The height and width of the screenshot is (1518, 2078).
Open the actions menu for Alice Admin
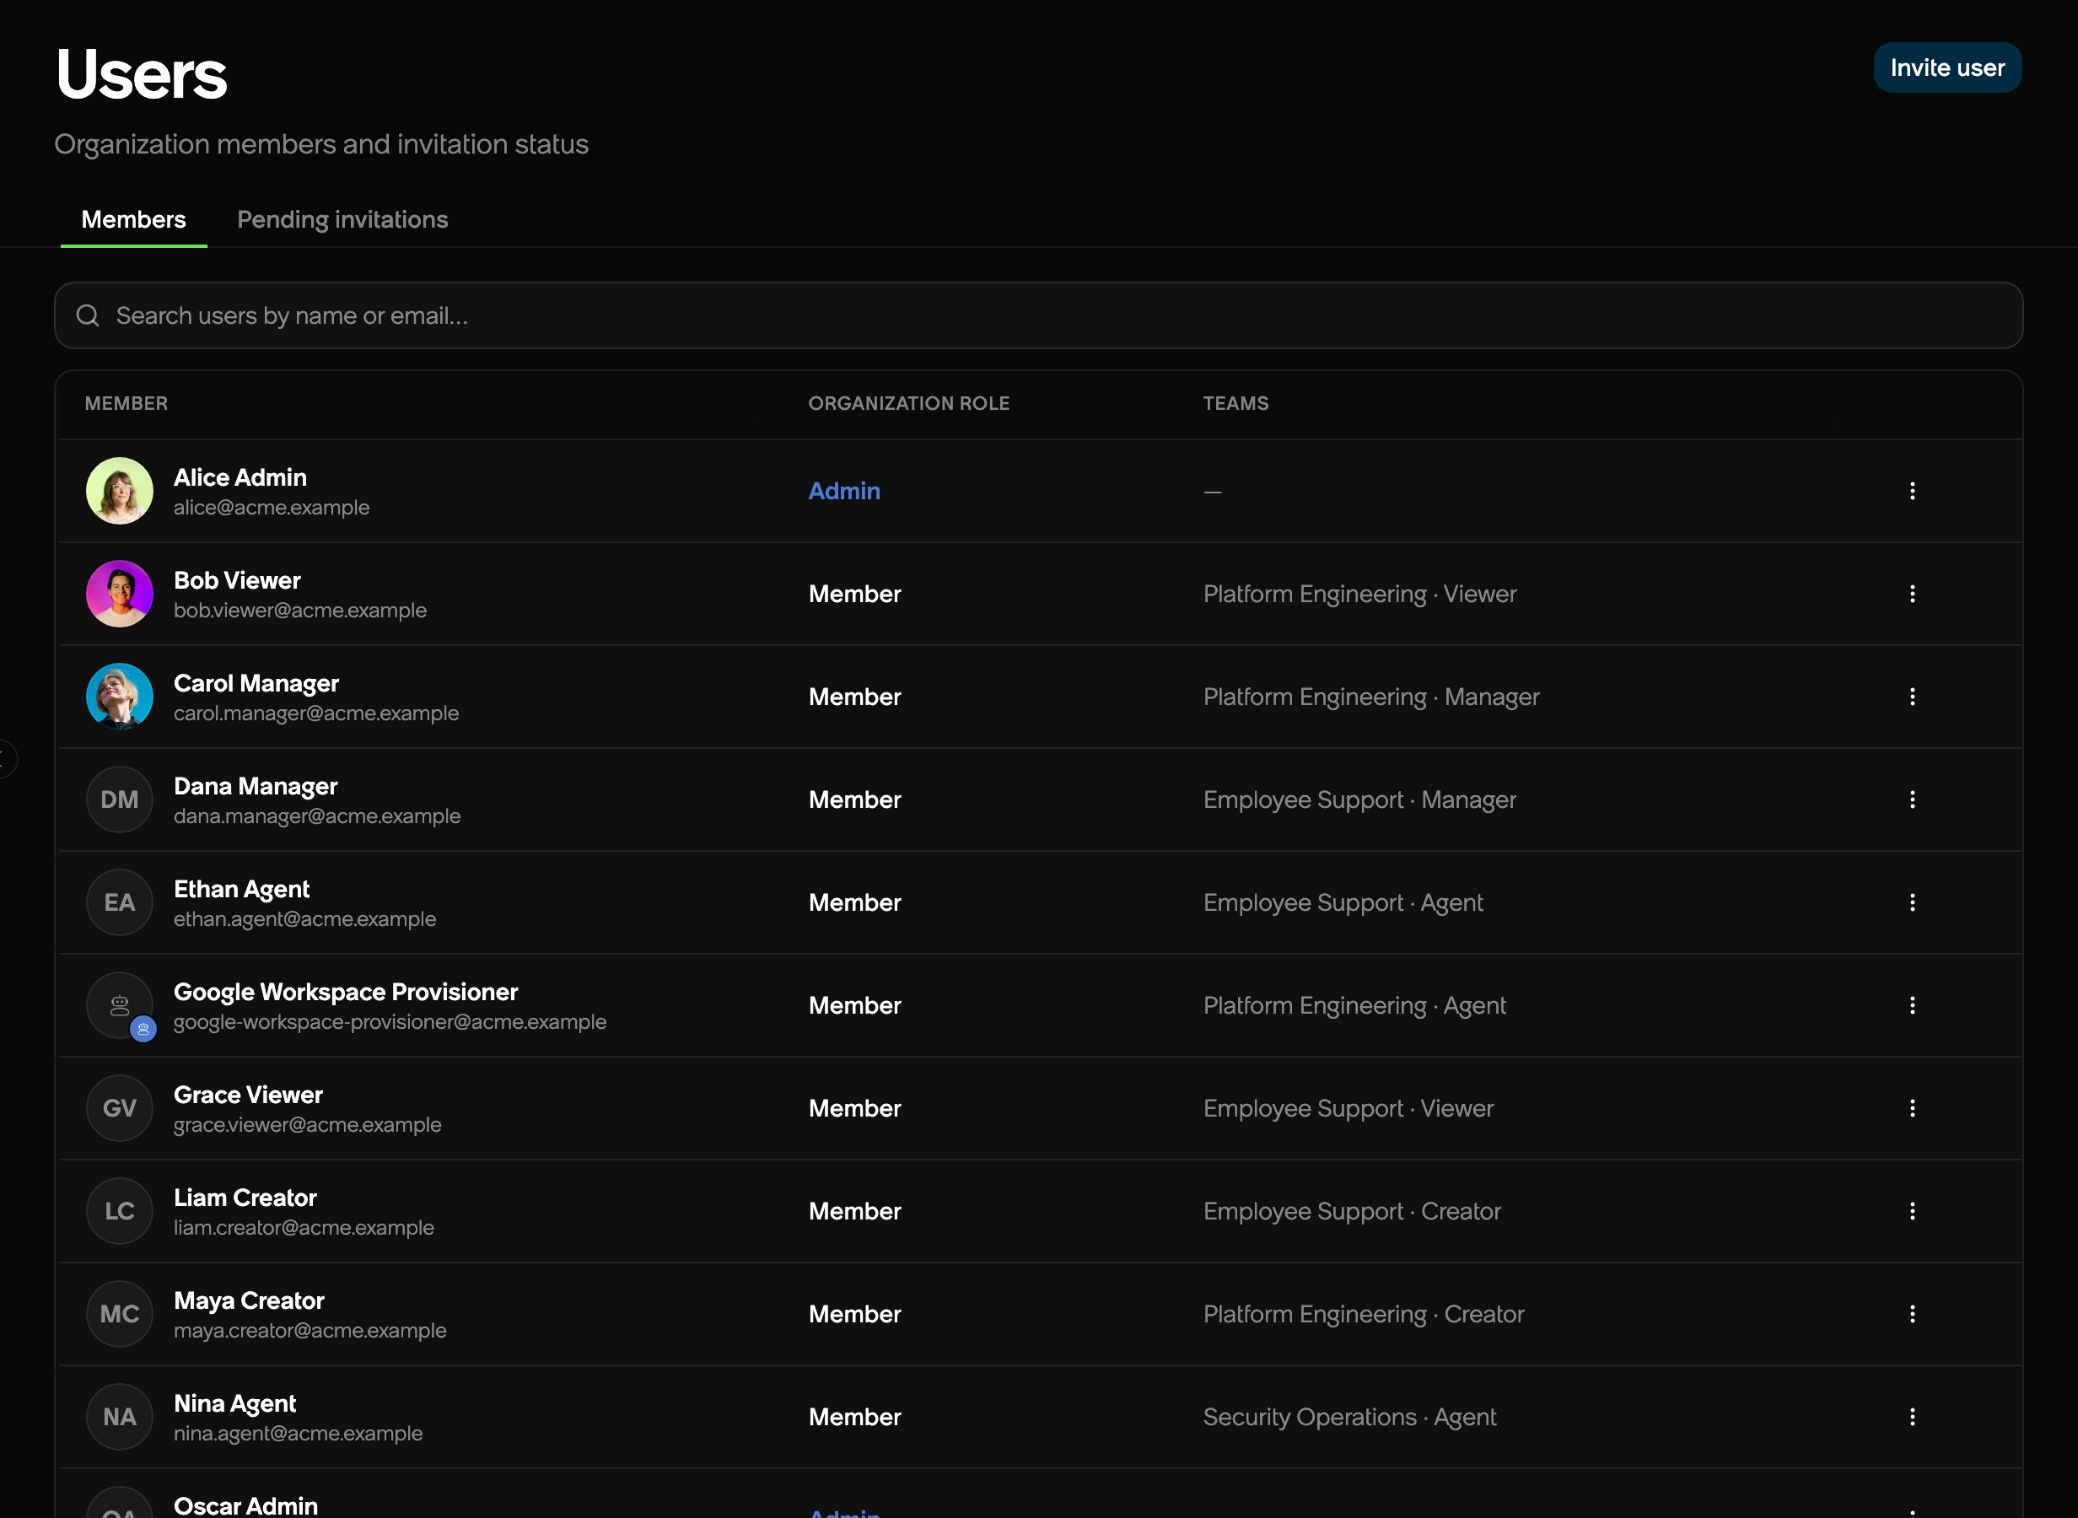coord(1912,491)
